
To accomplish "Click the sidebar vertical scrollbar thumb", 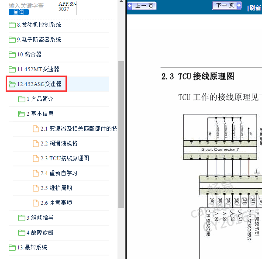I will click(x=121, y=135).
